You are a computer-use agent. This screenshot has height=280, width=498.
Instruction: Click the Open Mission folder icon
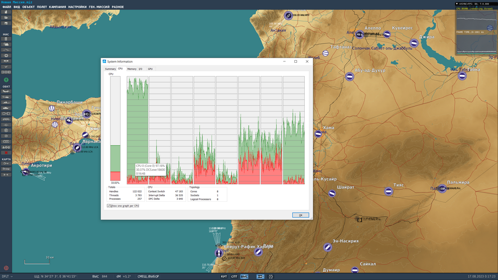click(6, 18)
